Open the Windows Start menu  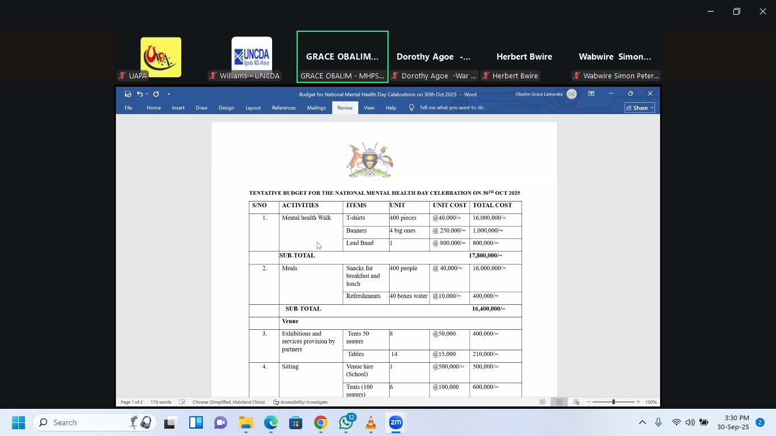[x=18, y=422]
